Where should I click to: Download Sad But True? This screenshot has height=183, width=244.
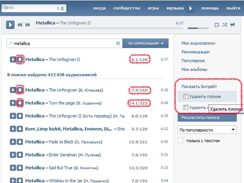pos(20,168)
